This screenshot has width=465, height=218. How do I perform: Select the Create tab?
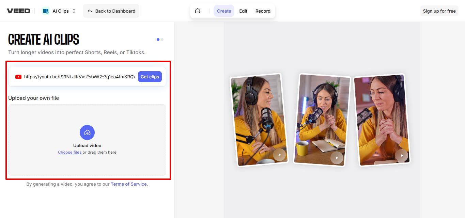224,11
